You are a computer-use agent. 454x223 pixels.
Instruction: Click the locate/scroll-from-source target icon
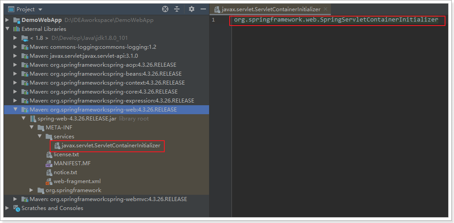click(x=165, y=9)
